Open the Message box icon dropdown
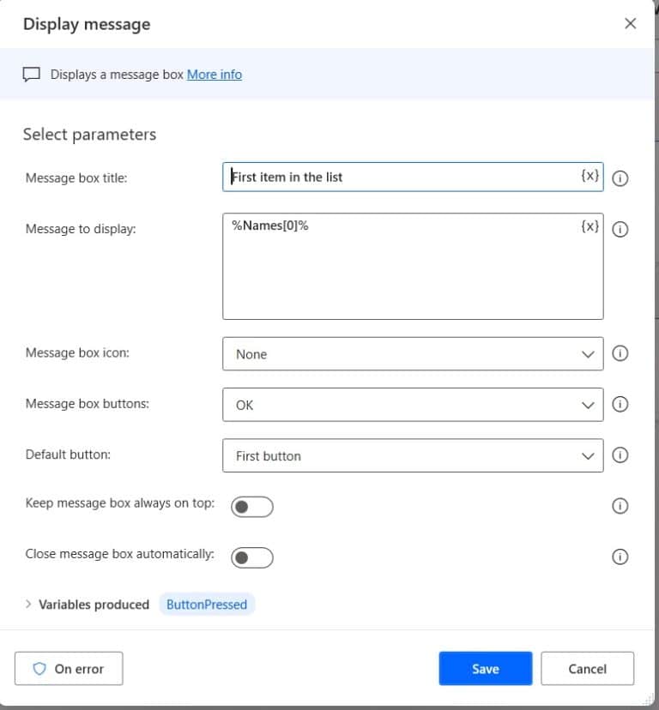Screen dimensions: 659x710 tap(413, 353)
